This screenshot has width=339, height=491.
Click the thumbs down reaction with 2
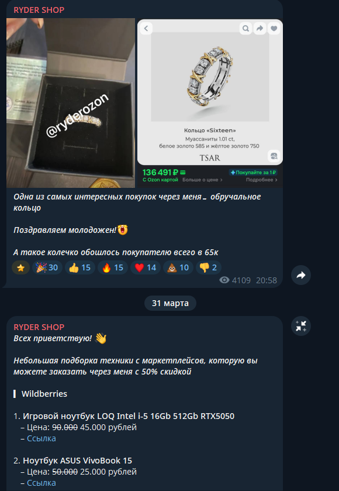click(209, 267)
